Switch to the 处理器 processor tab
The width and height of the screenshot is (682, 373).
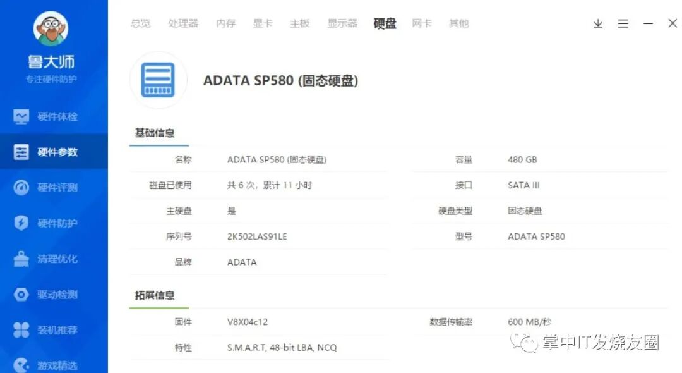[183, 23]
